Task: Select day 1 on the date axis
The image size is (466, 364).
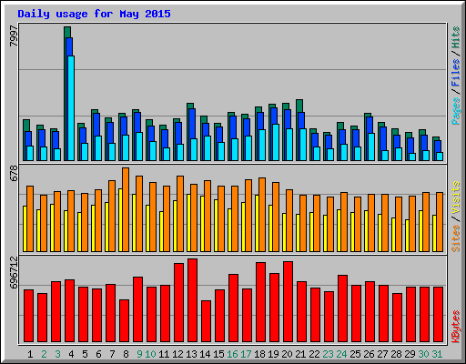Action: pyautogui.click(x=30, y=354)
